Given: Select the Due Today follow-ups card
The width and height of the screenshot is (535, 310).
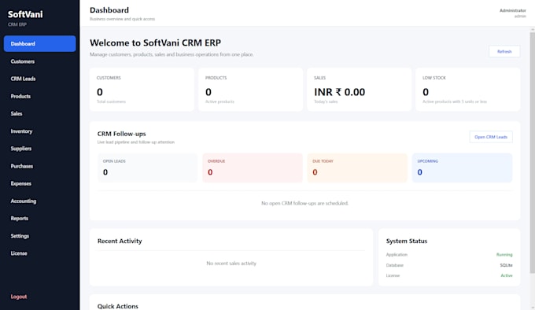Looking at the screenshot, I should pos(357,168).
